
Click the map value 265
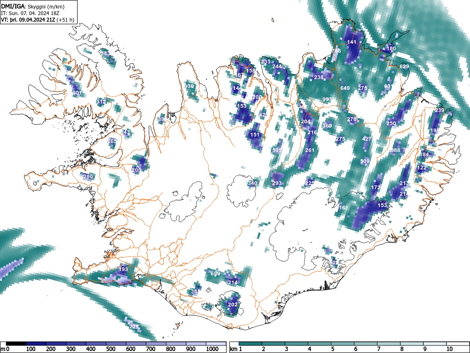[112, 141]
